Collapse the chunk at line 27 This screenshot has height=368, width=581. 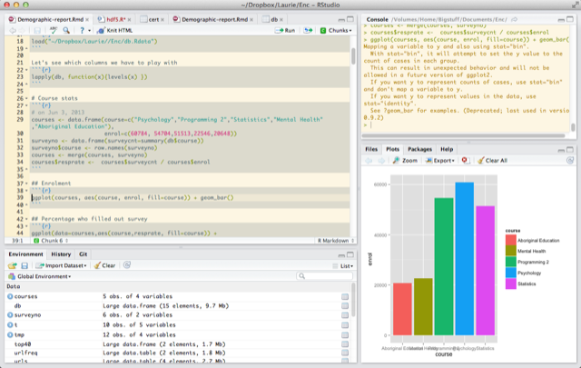pos(26,105)
